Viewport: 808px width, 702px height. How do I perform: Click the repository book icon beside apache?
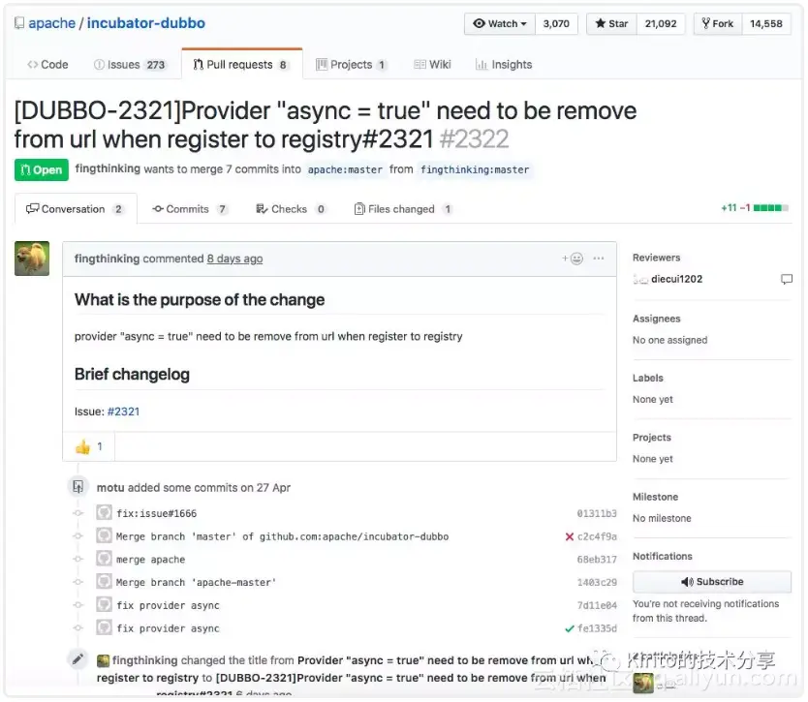[x=19, y=23]
